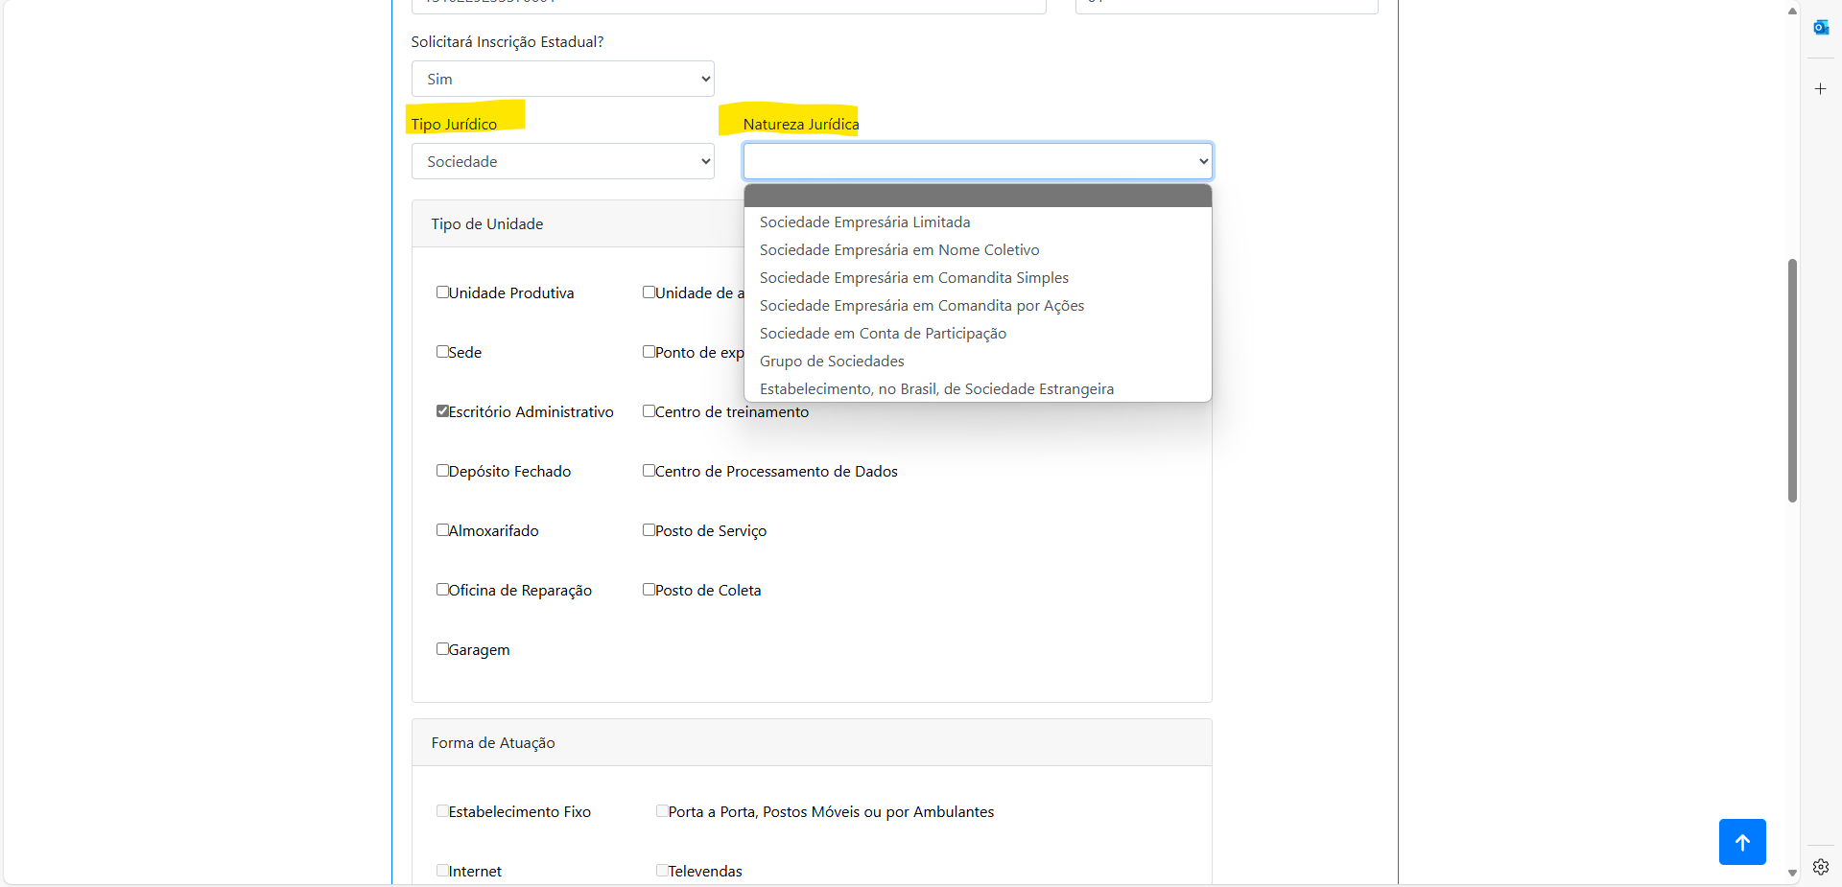
Task: Select Grupo de Sociedades option
Action: [x=978, y=361]
